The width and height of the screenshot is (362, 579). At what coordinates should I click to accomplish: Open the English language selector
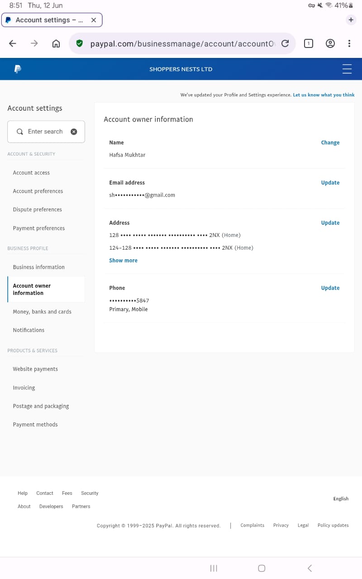[341, 498]
